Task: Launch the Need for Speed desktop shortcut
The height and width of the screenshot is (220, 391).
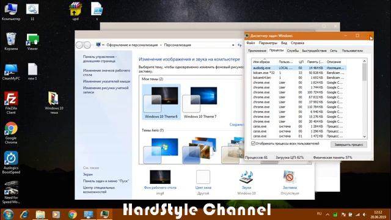Action: [x=11, y=193]
